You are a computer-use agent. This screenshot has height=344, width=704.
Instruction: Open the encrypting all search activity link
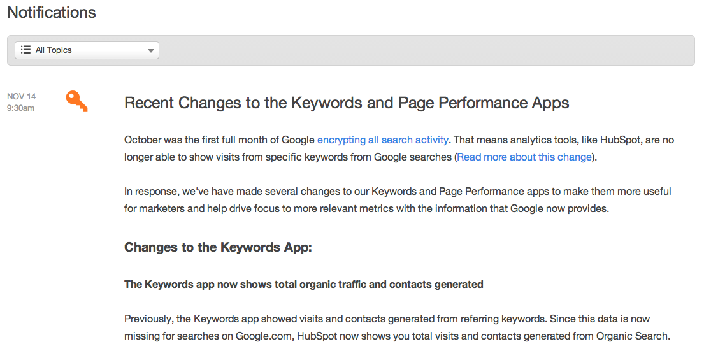382,140
